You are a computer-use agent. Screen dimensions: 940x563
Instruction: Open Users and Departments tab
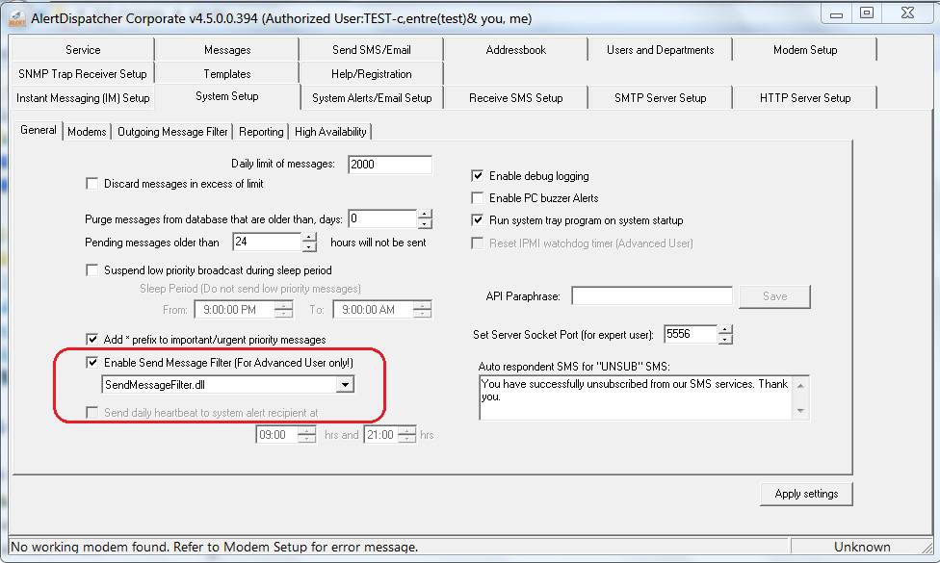click(x=661, y=50)
